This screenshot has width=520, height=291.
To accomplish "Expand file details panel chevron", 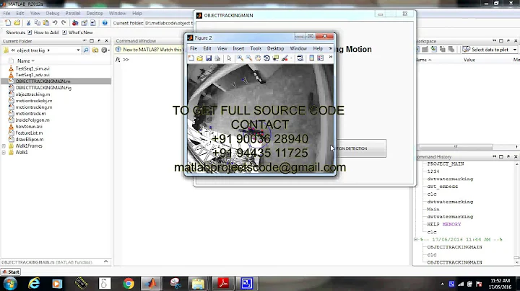I will point(105,261).
